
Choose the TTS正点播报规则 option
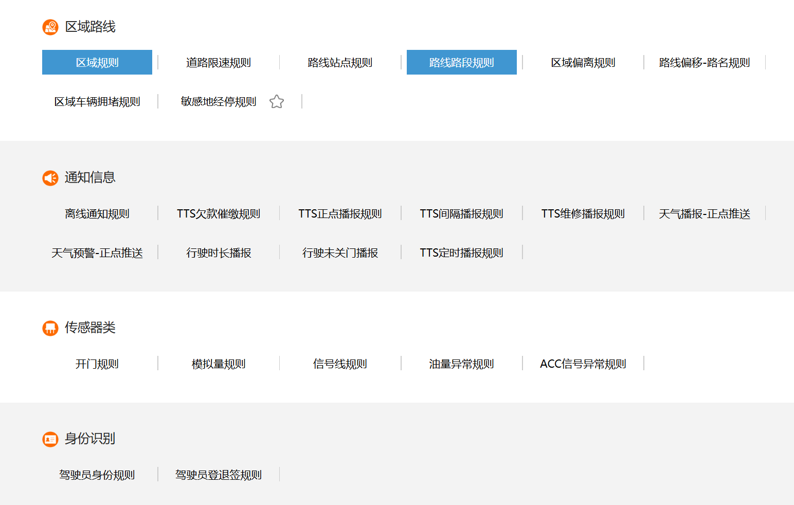(x=340, y=214)
